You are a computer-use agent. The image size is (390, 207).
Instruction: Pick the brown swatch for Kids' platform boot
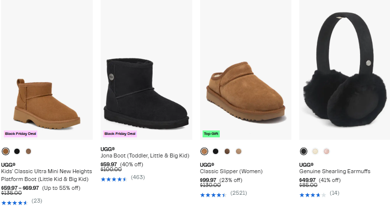[x=28, y=151]
